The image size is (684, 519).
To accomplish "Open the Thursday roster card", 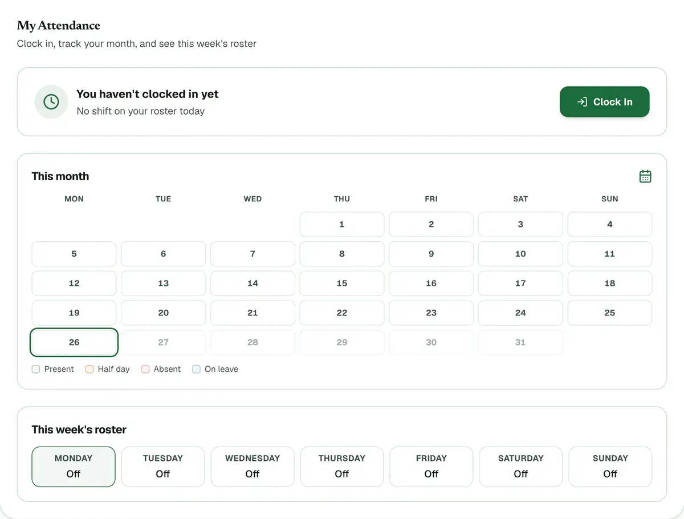I will click(342, 467).
